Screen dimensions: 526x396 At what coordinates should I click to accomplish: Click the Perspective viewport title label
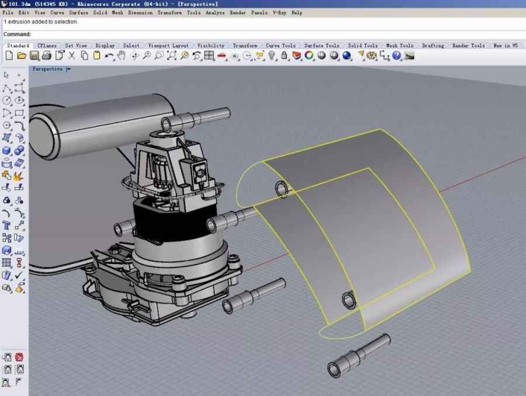coord(47,69)
